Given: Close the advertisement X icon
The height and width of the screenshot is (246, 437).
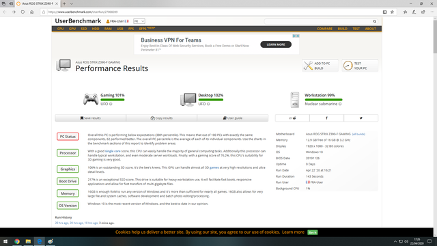Looking at the screenshot, I should click(298, 36).
